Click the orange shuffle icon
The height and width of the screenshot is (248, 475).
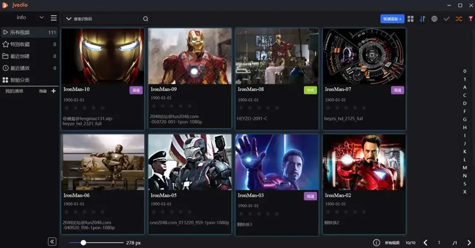(x=459, y=19)
